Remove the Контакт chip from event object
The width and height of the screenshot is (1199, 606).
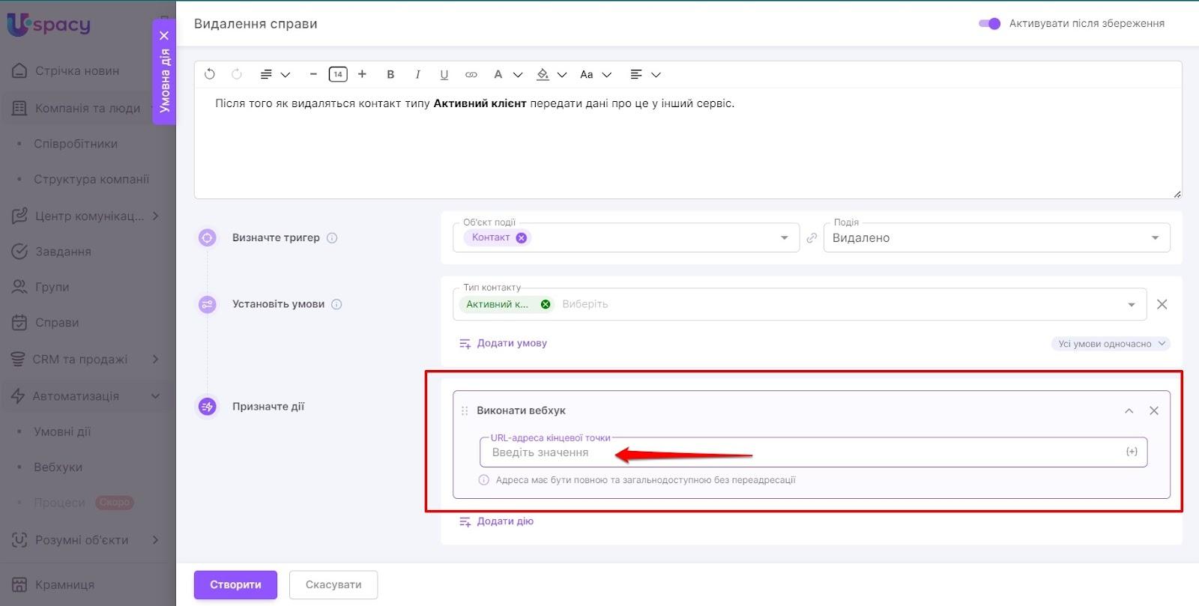pyautogui.click(x=522, y=237)
